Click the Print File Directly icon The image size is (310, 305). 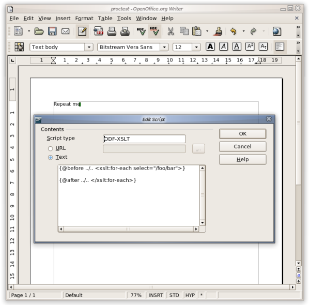(x=112, y=31)
